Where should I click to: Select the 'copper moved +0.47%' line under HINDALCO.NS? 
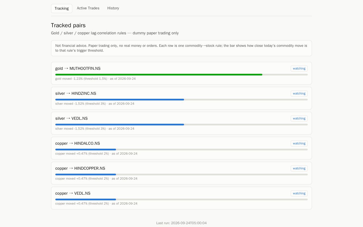coord(96,154)
